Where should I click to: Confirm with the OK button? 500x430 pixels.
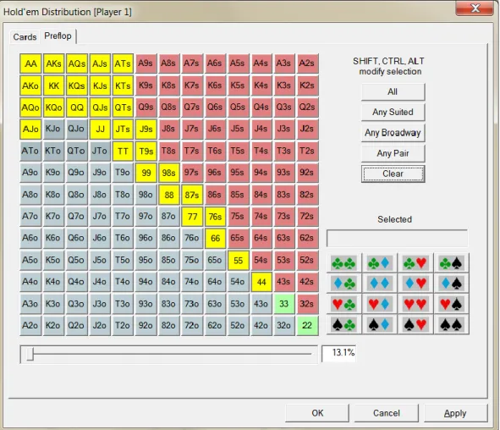tap(317, 413)
